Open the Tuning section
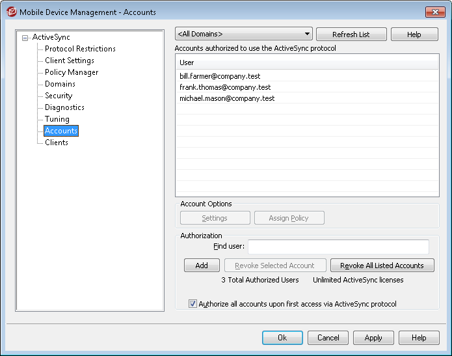The image size is (452, 356). (x=57, y=119)
